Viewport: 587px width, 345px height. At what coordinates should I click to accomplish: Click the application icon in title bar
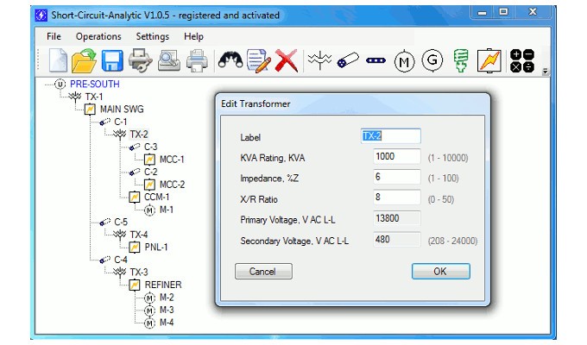pyautogui.click(x=41, y=16)
